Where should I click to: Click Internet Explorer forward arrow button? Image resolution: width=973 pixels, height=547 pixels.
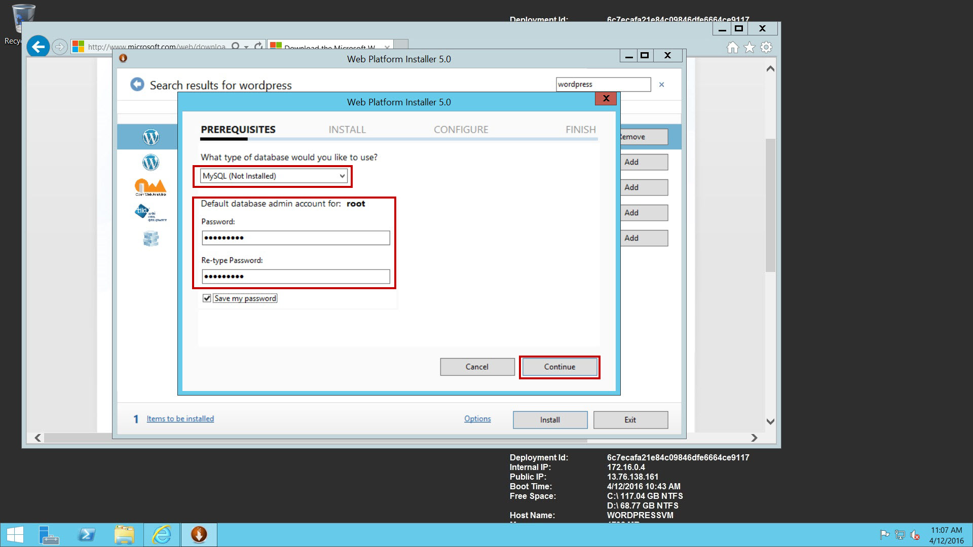(60, 47)
